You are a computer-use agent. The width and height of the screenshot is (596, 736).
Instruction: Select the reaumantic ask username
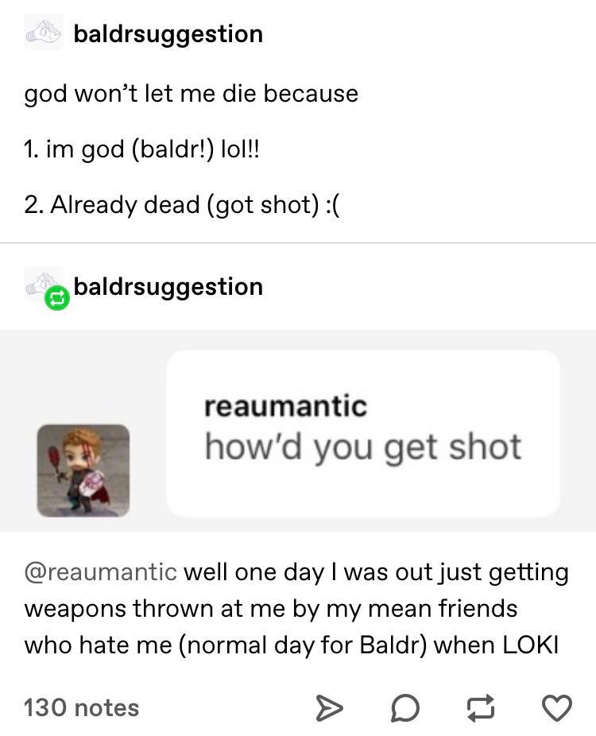coord(285,406)
